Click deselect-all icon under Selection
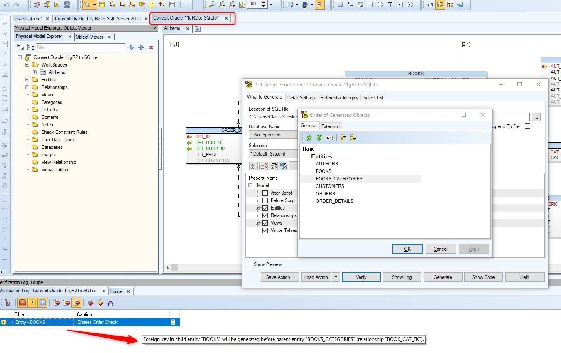The width and height of the screenshot is (561, 353). point(263,165)
